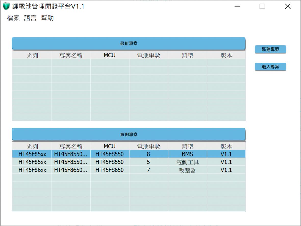
Task: Select HT45F85xx in the BMS row
Action: point(32,154)
